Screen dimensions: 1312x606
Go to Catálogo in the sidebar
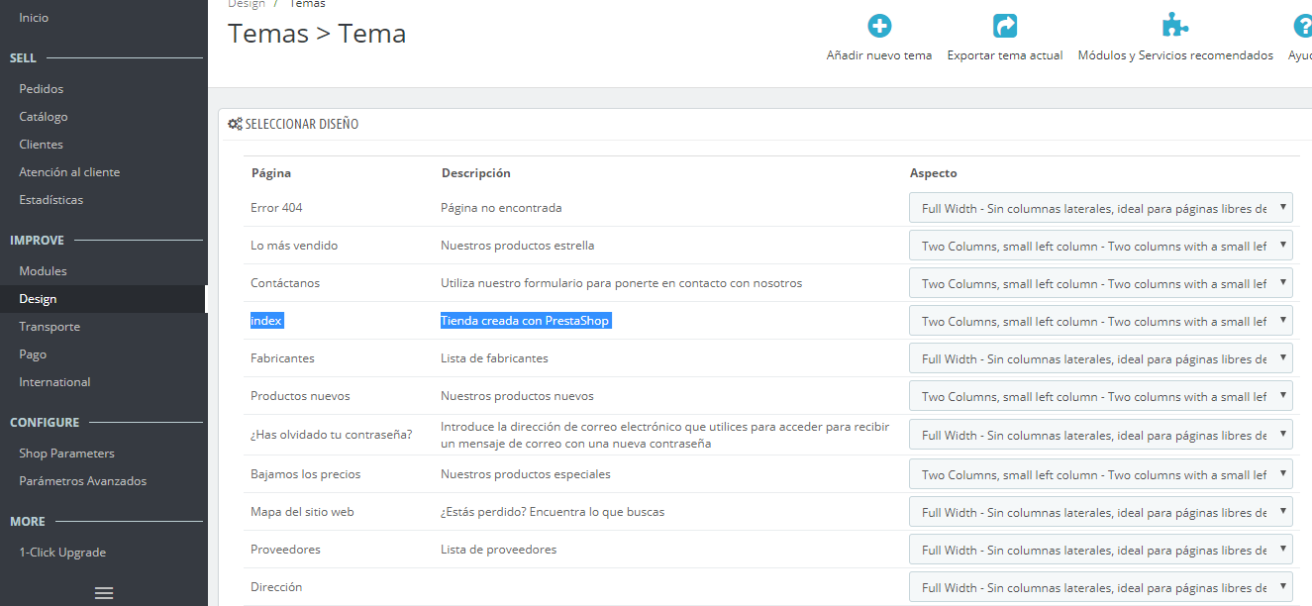pos(44,117)
